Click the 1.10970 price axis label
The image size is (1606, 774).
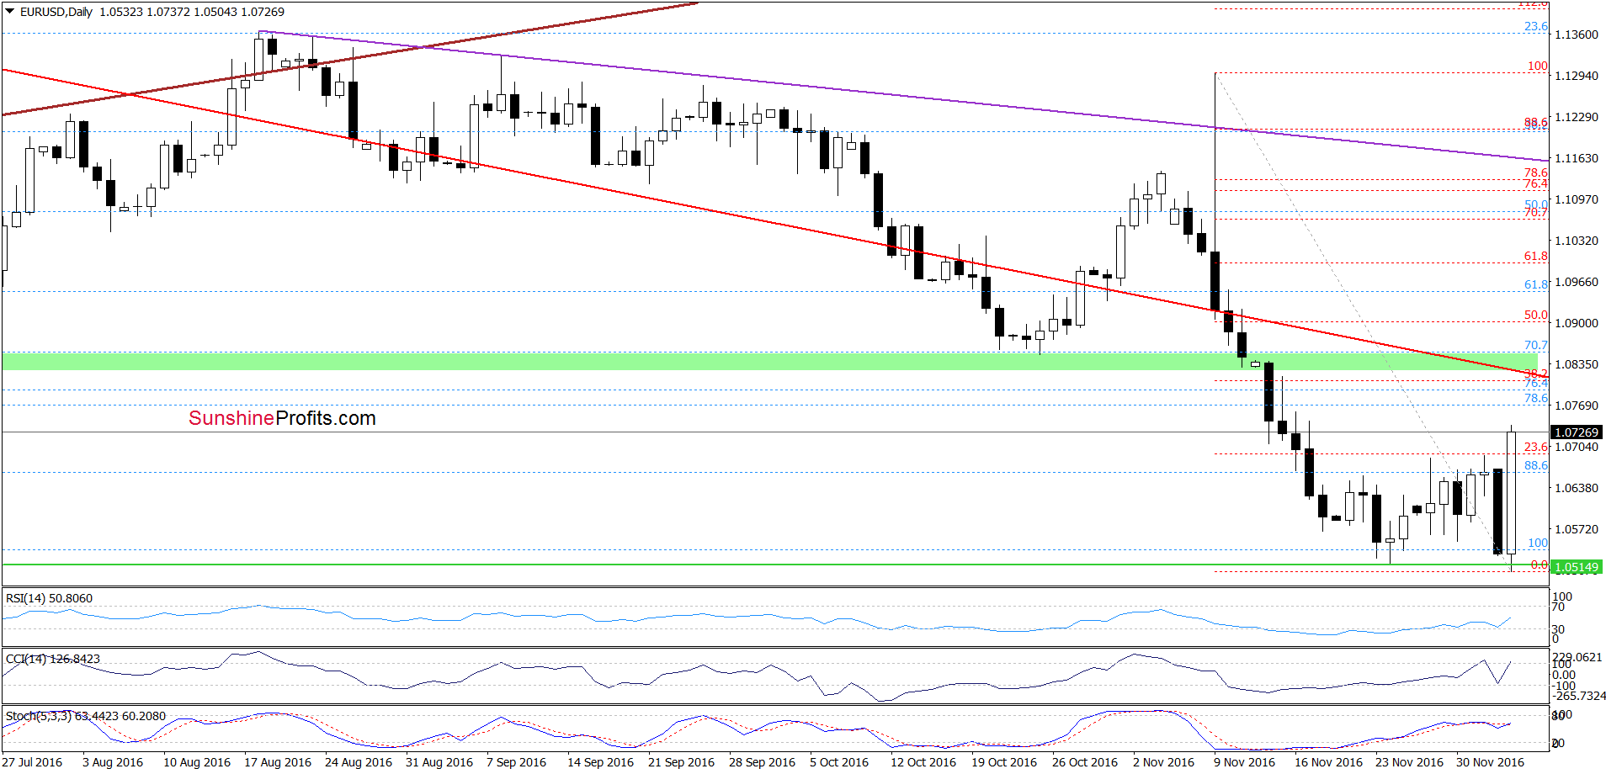(x=1576, y=199)
